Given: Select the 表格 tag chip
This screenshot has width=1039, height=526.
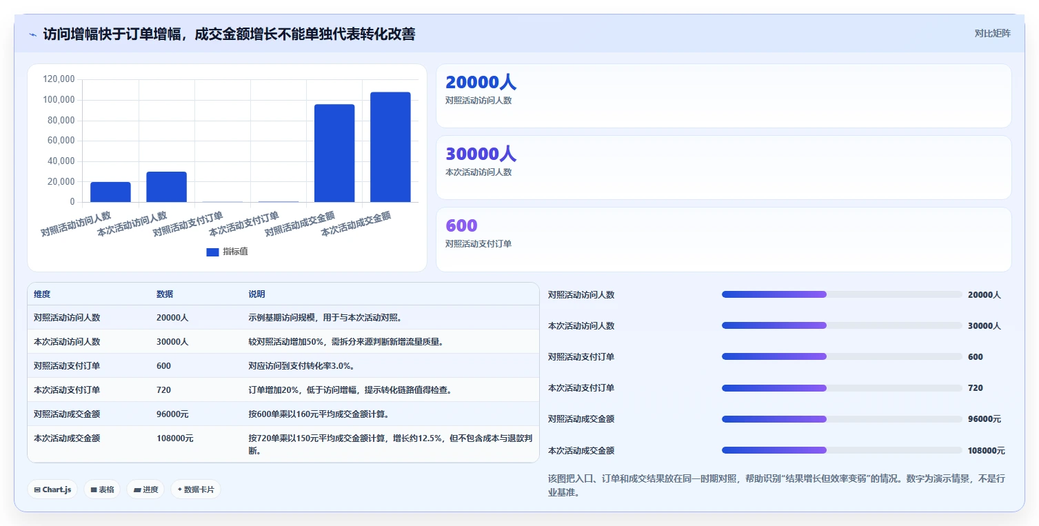Looking at the screenshot, I should pos(102,489).
